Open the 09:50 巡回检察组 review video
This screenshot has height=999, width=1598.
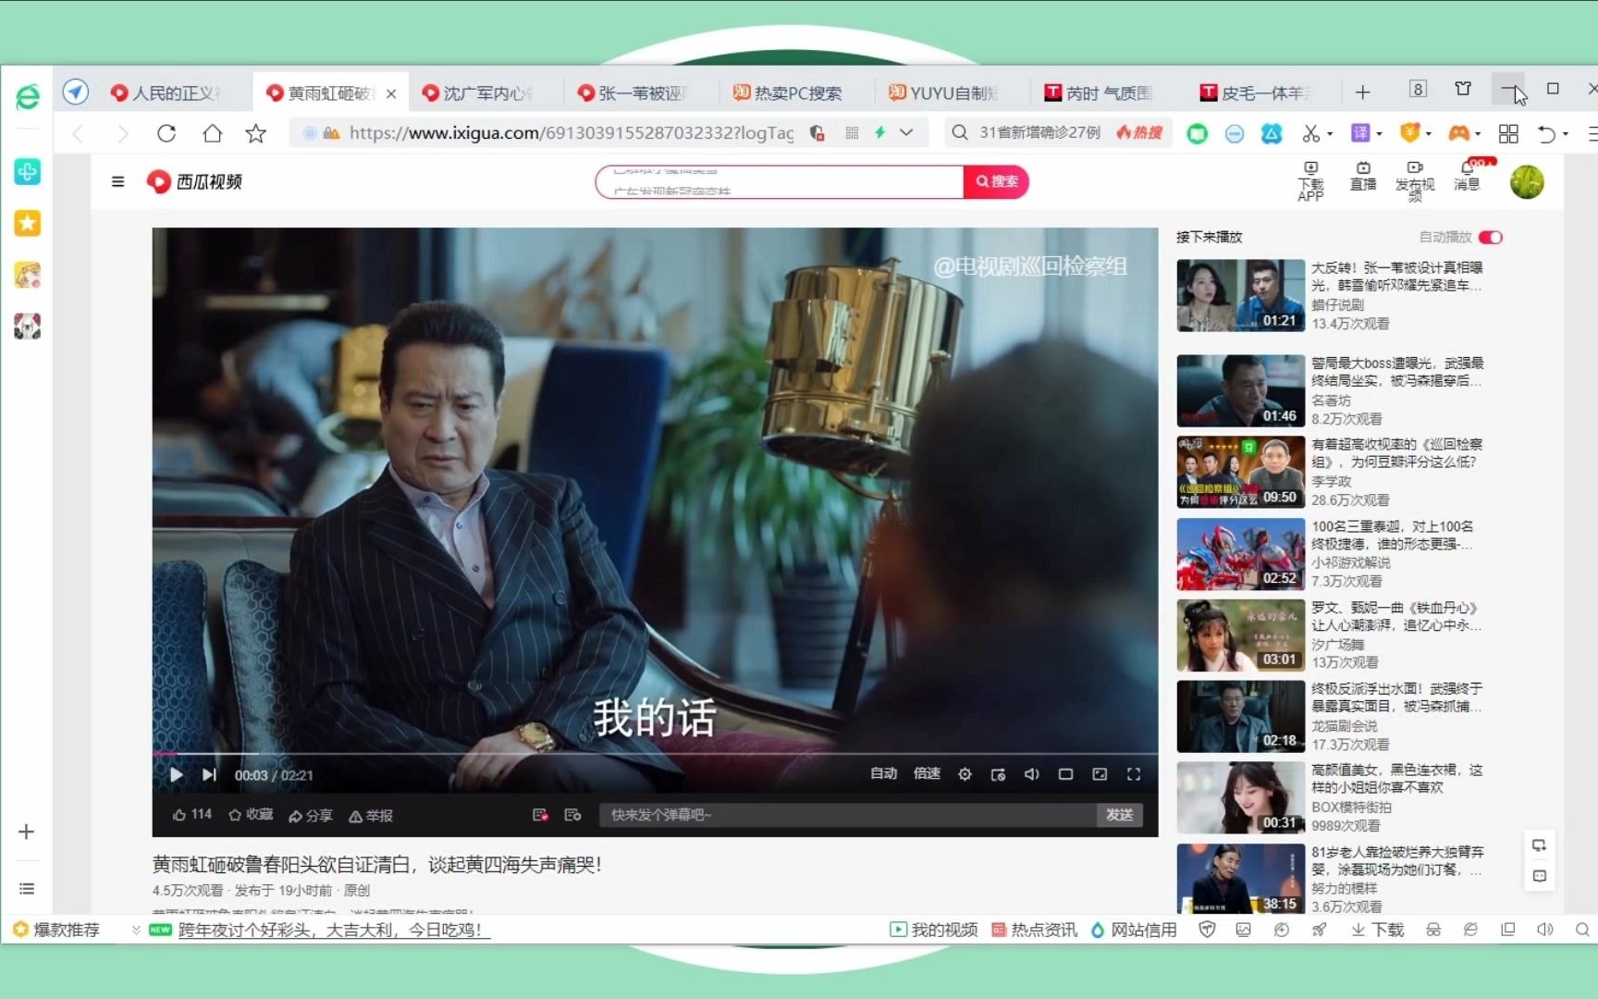[1240, 472]
